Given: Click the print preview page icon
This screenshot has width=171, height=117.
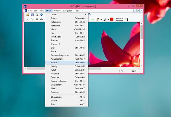Looking at the screenshot, I should (37, 15).
